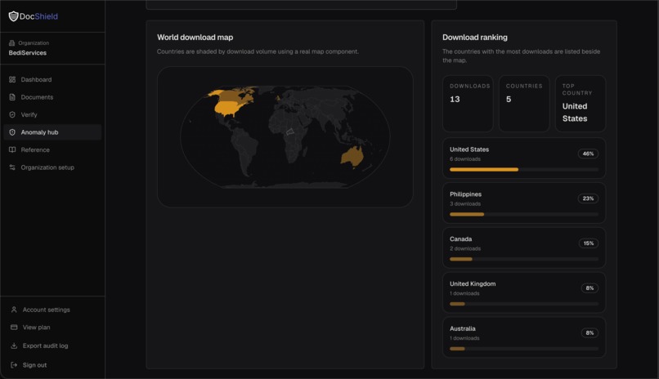This screenshot has width=659, height=379.
Task: Click the United States on the map
Action: (229, 109)
